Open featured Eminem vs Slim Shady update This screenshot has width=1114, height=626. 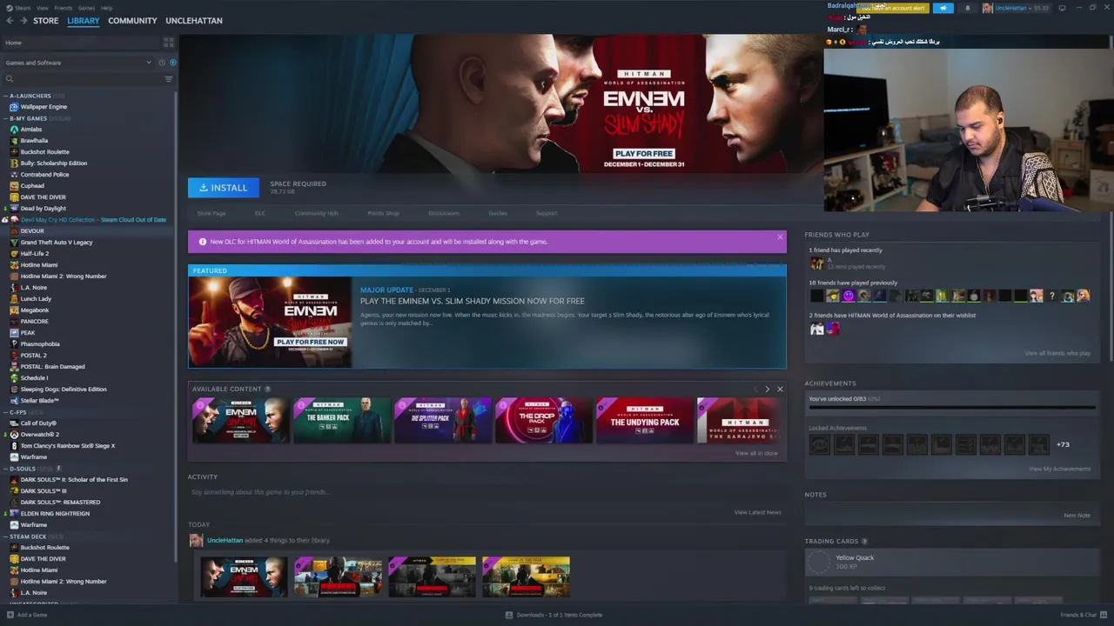487,316
